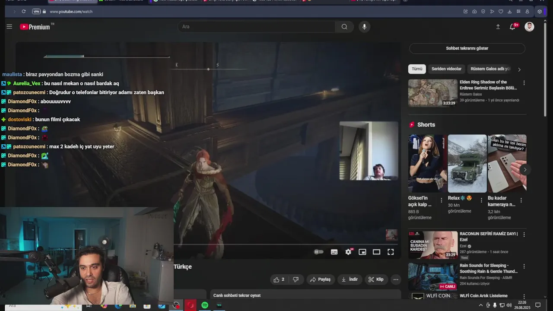Start voice search with microphone icon
The width and height of the screenshot is (553, 311).
pyautogui.click(x=364, y=27)
